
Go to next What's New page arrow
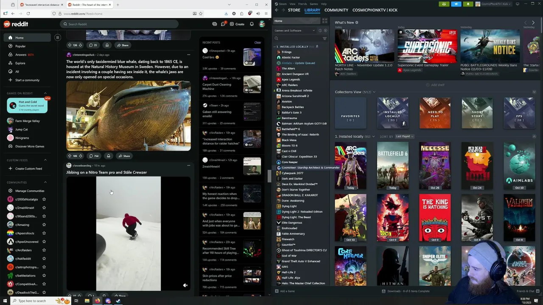coord(533,22)
